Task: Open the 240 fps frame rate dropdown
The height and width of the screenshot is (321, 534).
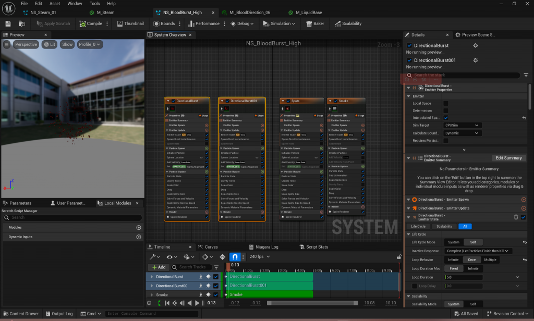Action: coord(260,256)
